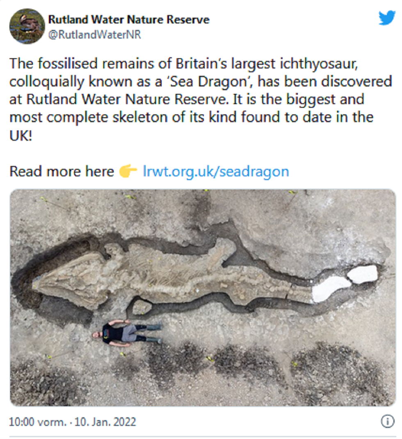This screenshot has width=402, height=439.
Task: Open the tweet info icon
Action: pyautogui.click(x=388, y=421)
